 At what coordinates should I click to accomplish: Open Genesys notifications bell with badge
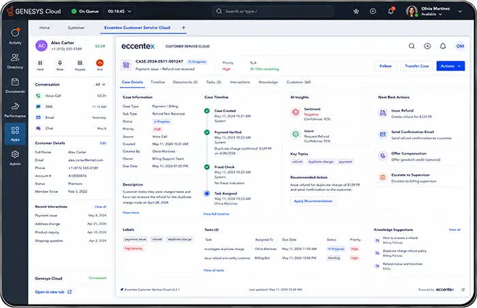[x=390, y=11]
